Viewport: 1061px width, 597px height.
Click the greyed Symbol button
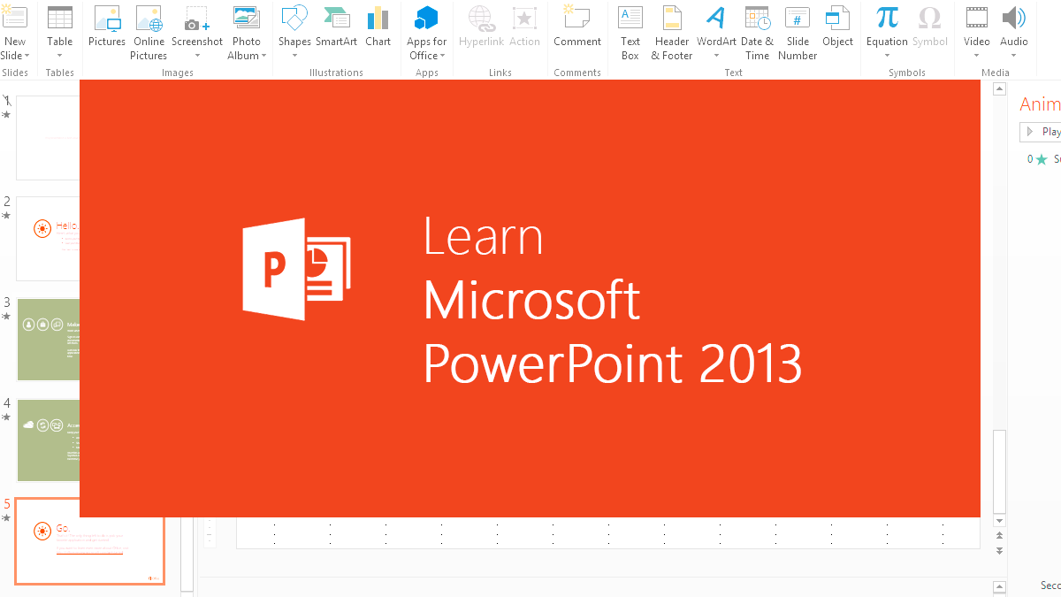pyautogui.click(x=929, y=26)
